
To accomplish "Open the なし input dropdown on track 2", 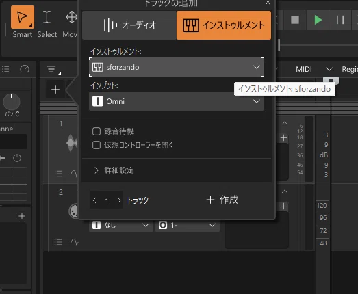I will click(x=121, y=226).
